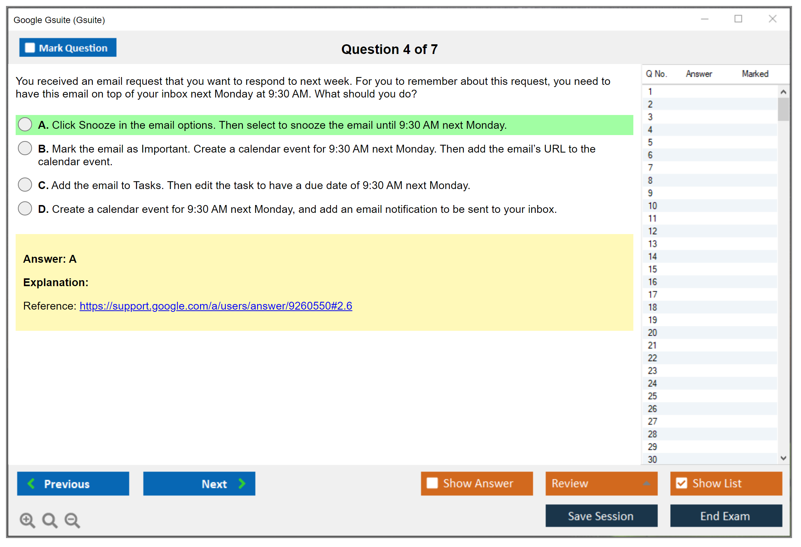Open the Review dropdown menu

(601, 483)
